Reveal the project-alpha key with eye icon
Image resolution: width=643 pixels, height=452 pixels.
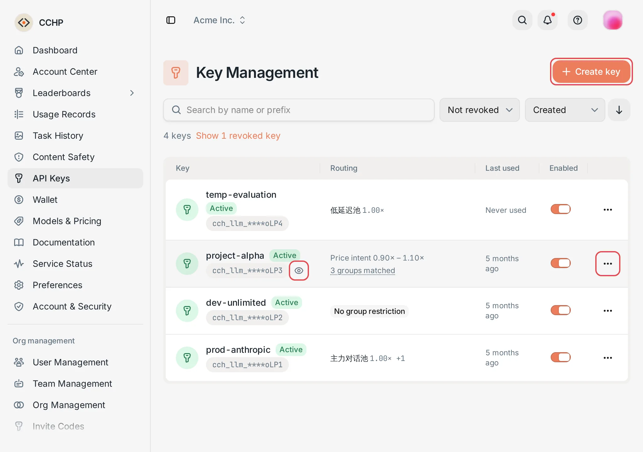click(x=299, y=271)
